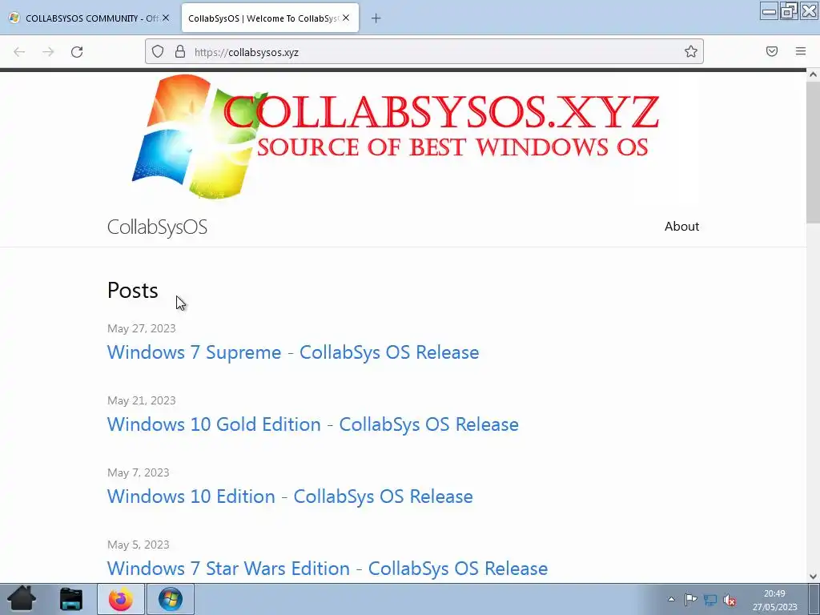This screenshot has height=615, width=820.
Task: Click the CollabSysOS.xyz banner logo
Action: click(396, 137)
